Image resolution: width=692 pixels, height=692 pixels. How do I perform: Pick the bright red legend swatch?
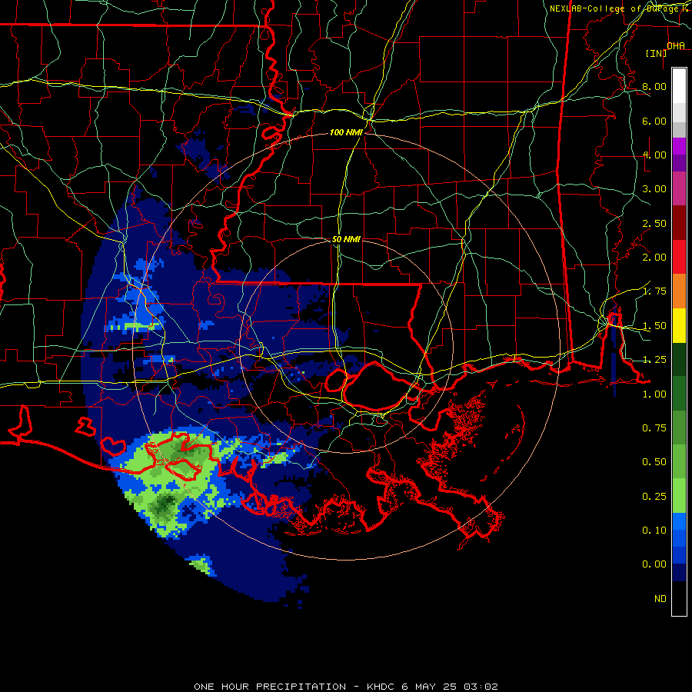pos(679,257)
